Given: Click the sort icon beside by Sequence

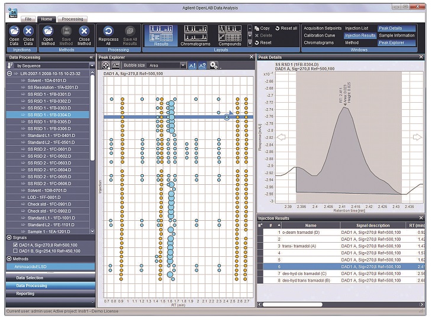Looking at the screenshot, I should 11,66.
